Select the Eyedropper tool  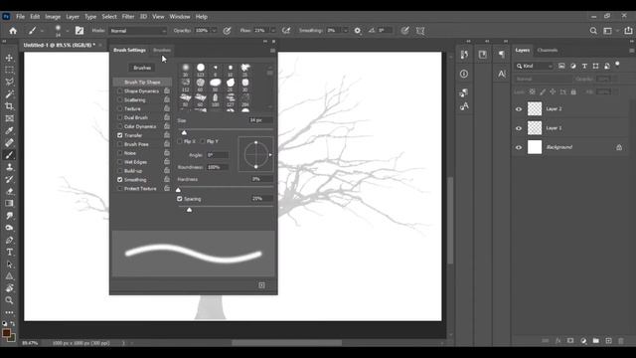click(x=9, y=130)
